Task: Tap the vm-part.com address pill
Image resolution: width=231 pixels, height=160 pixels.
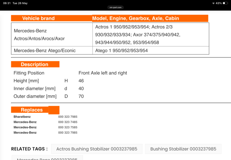Action: (115, 7)
